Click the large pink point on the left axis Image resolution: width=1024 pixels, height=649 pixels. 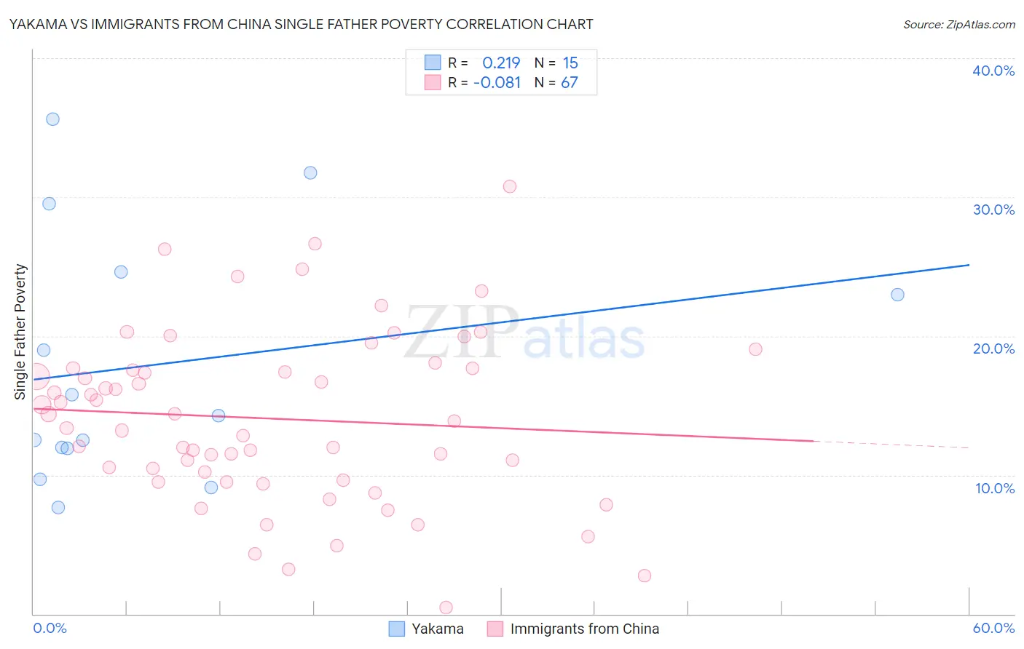tap(36, 377)
